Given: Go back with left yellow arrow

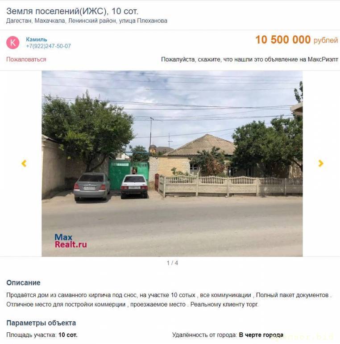Looking at the screenshot, I should pyautogui.click(x=24, y=163).
